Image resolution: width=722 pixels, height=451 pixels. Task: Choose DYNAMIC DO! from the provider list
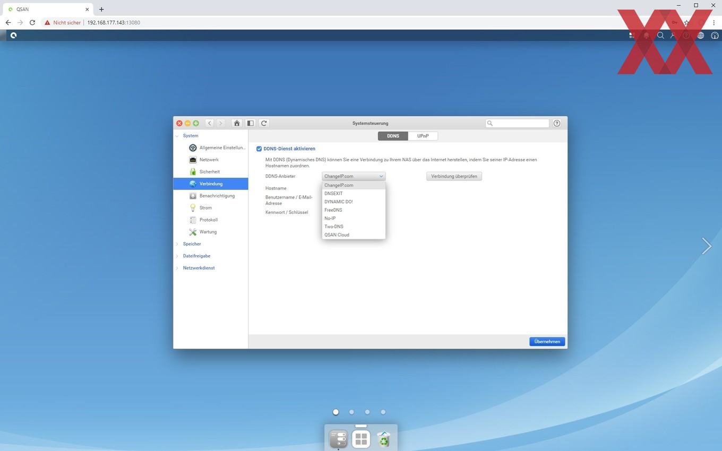[354, 202]
